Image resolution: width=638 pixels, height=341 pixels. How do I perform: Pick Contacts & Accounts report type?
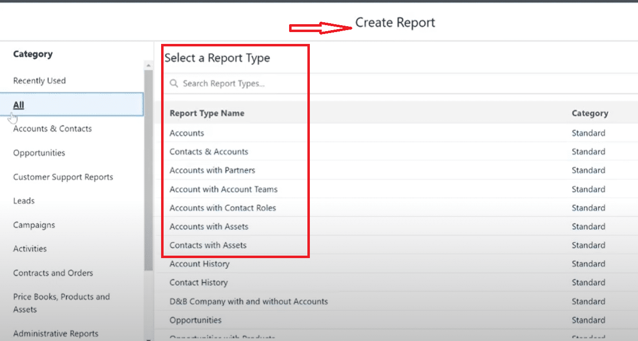tap(209, 152)
